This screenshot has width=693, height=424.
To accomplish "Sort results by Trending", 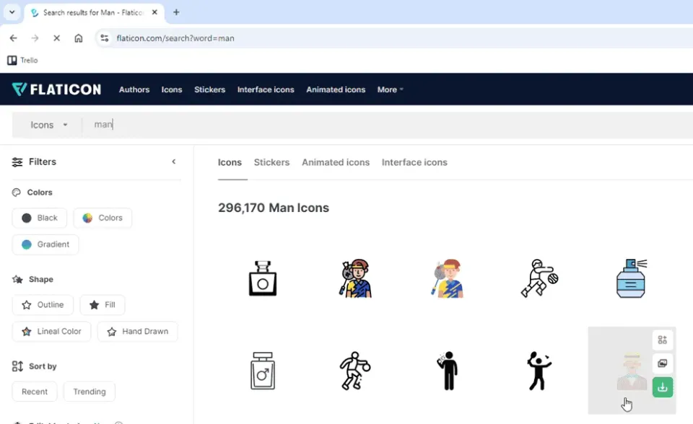I will tap(90, 392).
